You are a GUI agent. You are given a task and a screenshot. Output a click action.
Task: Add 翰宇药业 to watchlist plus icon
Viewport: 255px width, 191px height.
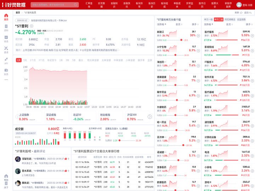tap(198, 95)
